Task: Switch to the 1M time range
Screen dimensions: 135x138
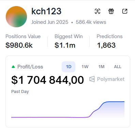Action: click(101, 67)
